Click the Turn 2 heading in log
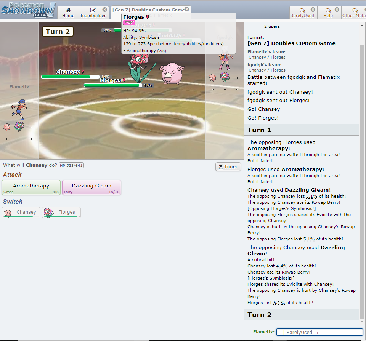This screenshot has width=366, height=341. coord(259,315)
